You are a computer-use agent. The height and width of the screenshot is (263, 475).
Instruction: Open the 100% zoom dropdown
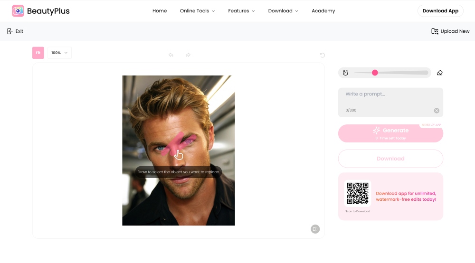[59, 53]
